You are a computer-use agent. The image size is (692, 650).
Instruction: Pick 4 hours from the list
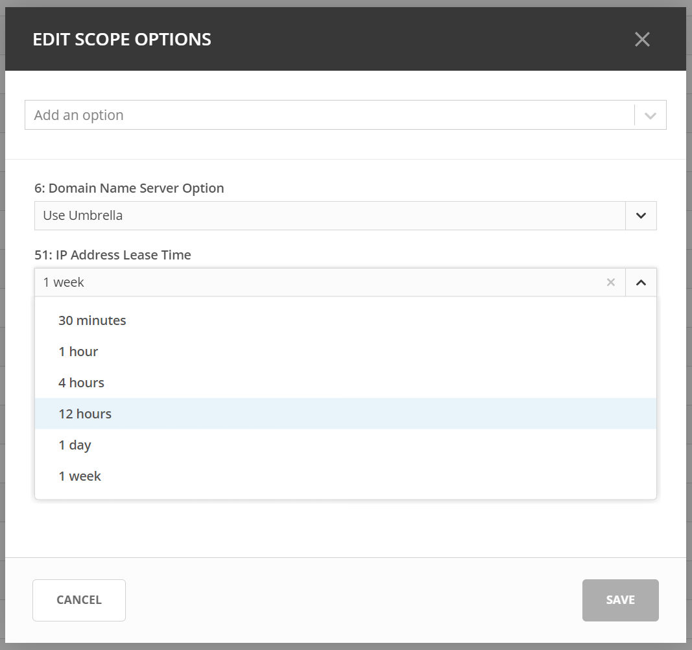pyautogui.click(x=81, y=383)
